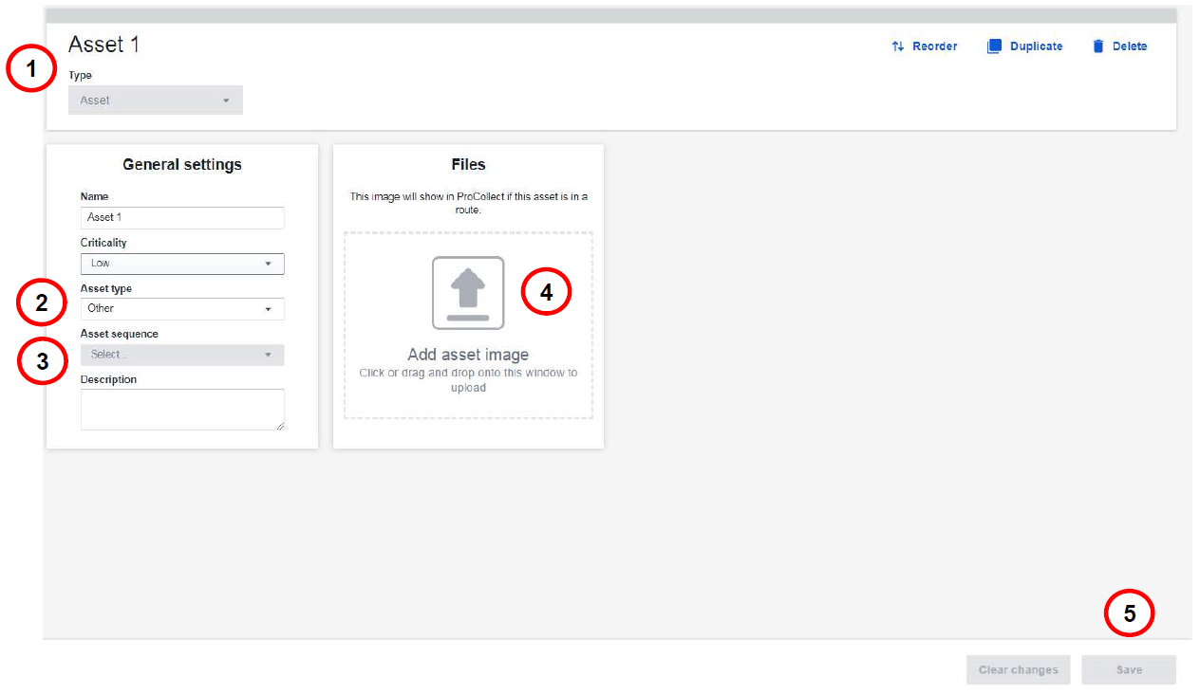
Task: Select the Reorder text link
Action: [x=934, y=46]
